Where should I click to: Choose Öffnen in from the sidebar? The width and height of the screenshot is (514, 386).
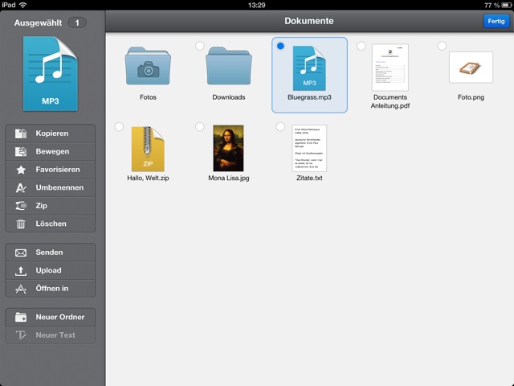point(52,289)
